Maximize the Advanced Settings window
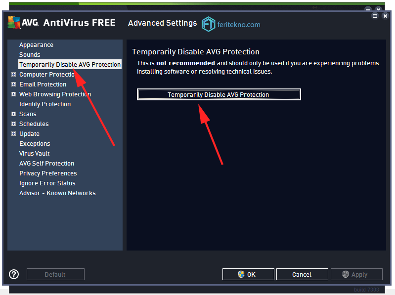This screenshot has width=395, height=295. click(375, 16)
